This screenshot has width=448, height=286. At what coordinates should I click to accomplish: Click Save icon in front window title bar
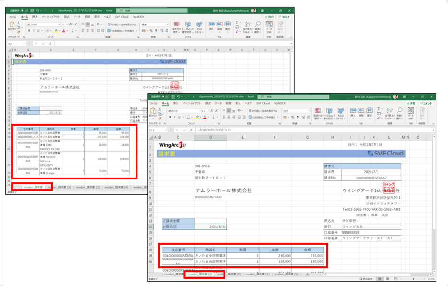pyautogui.click(x=173, y=97)
